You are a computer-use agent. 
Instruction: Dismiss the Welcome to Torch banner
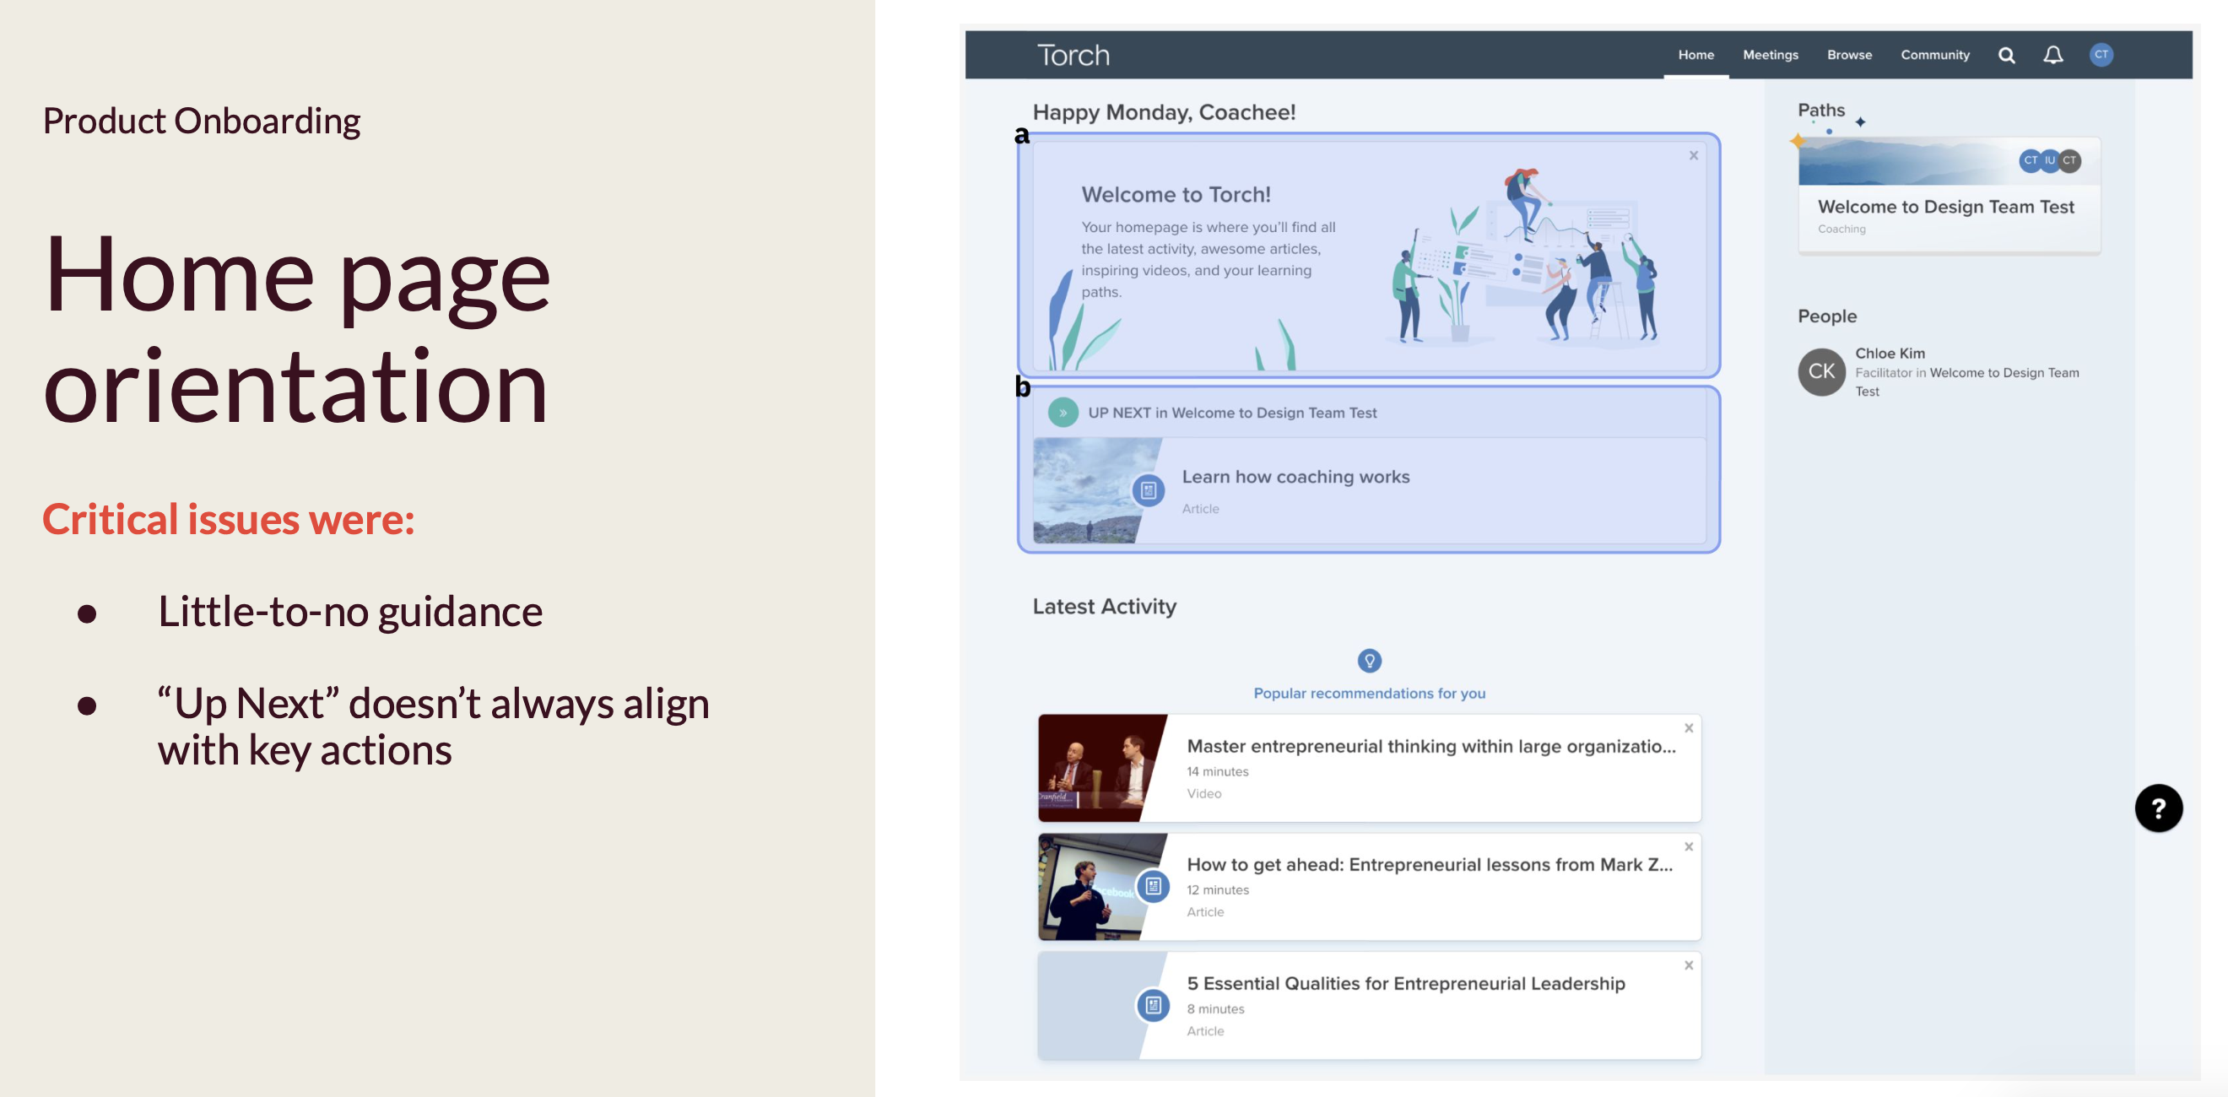[1694, 156]
